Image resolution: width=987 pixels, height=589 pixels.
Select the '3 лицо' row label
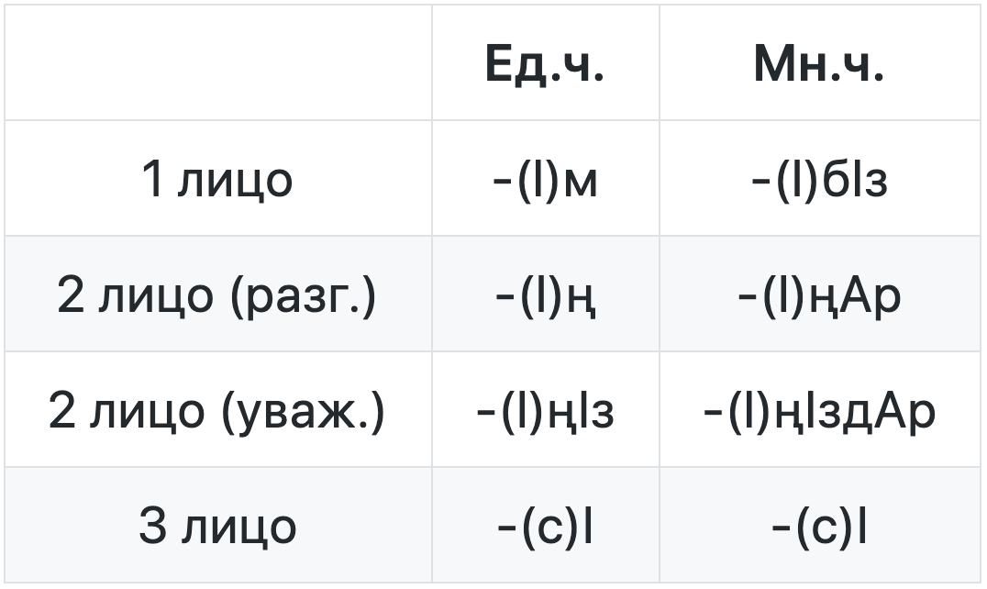(217, 527)
